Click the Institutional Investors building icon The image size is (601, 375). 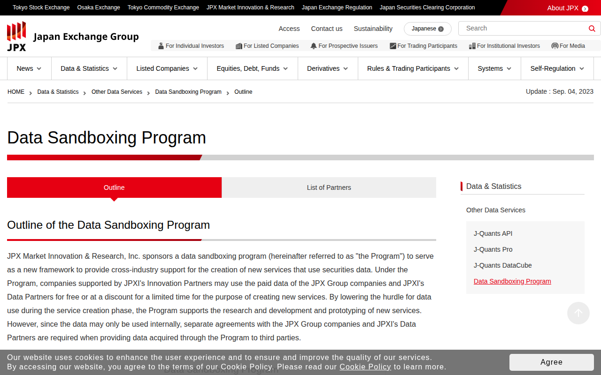tap(472, 46)
